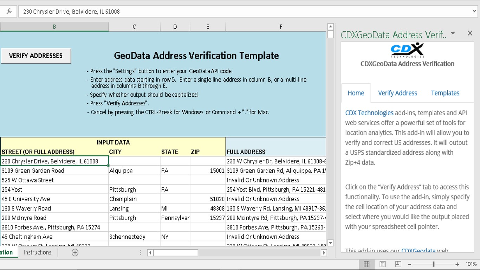
Task: Click the zoom out minus button
Action: [x=410, y=264]
